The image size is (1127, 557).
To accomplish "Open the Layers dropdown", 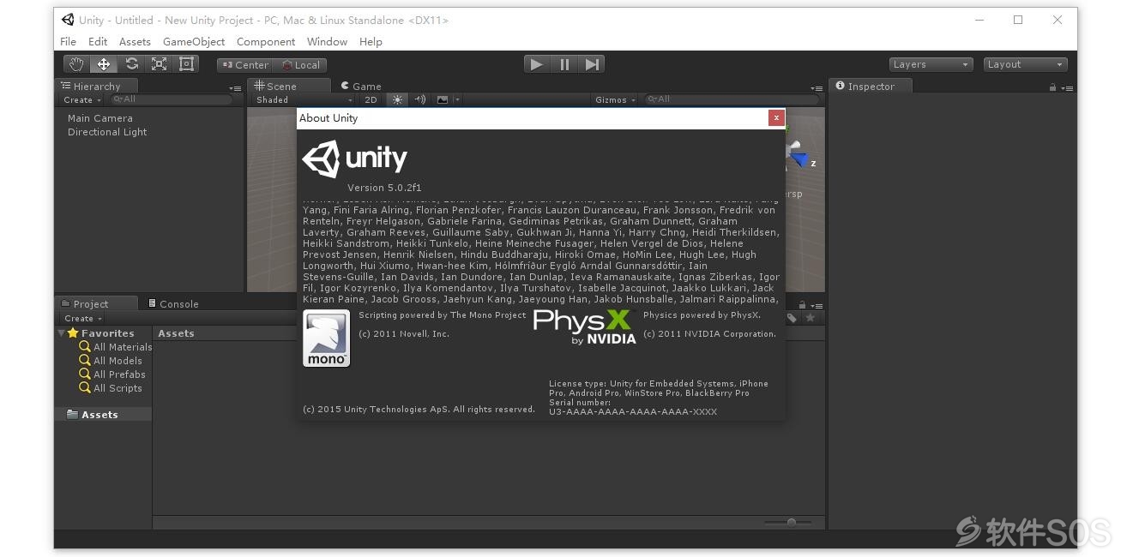I will [931, 64].
